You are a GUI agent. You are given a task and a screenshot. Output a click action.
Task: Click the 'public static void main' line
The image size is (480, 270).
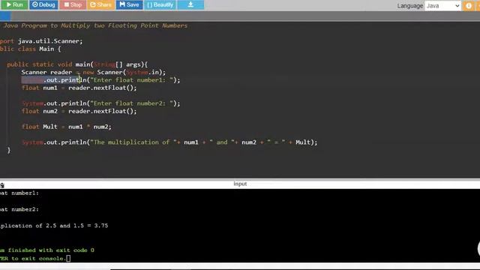[77, 64]
